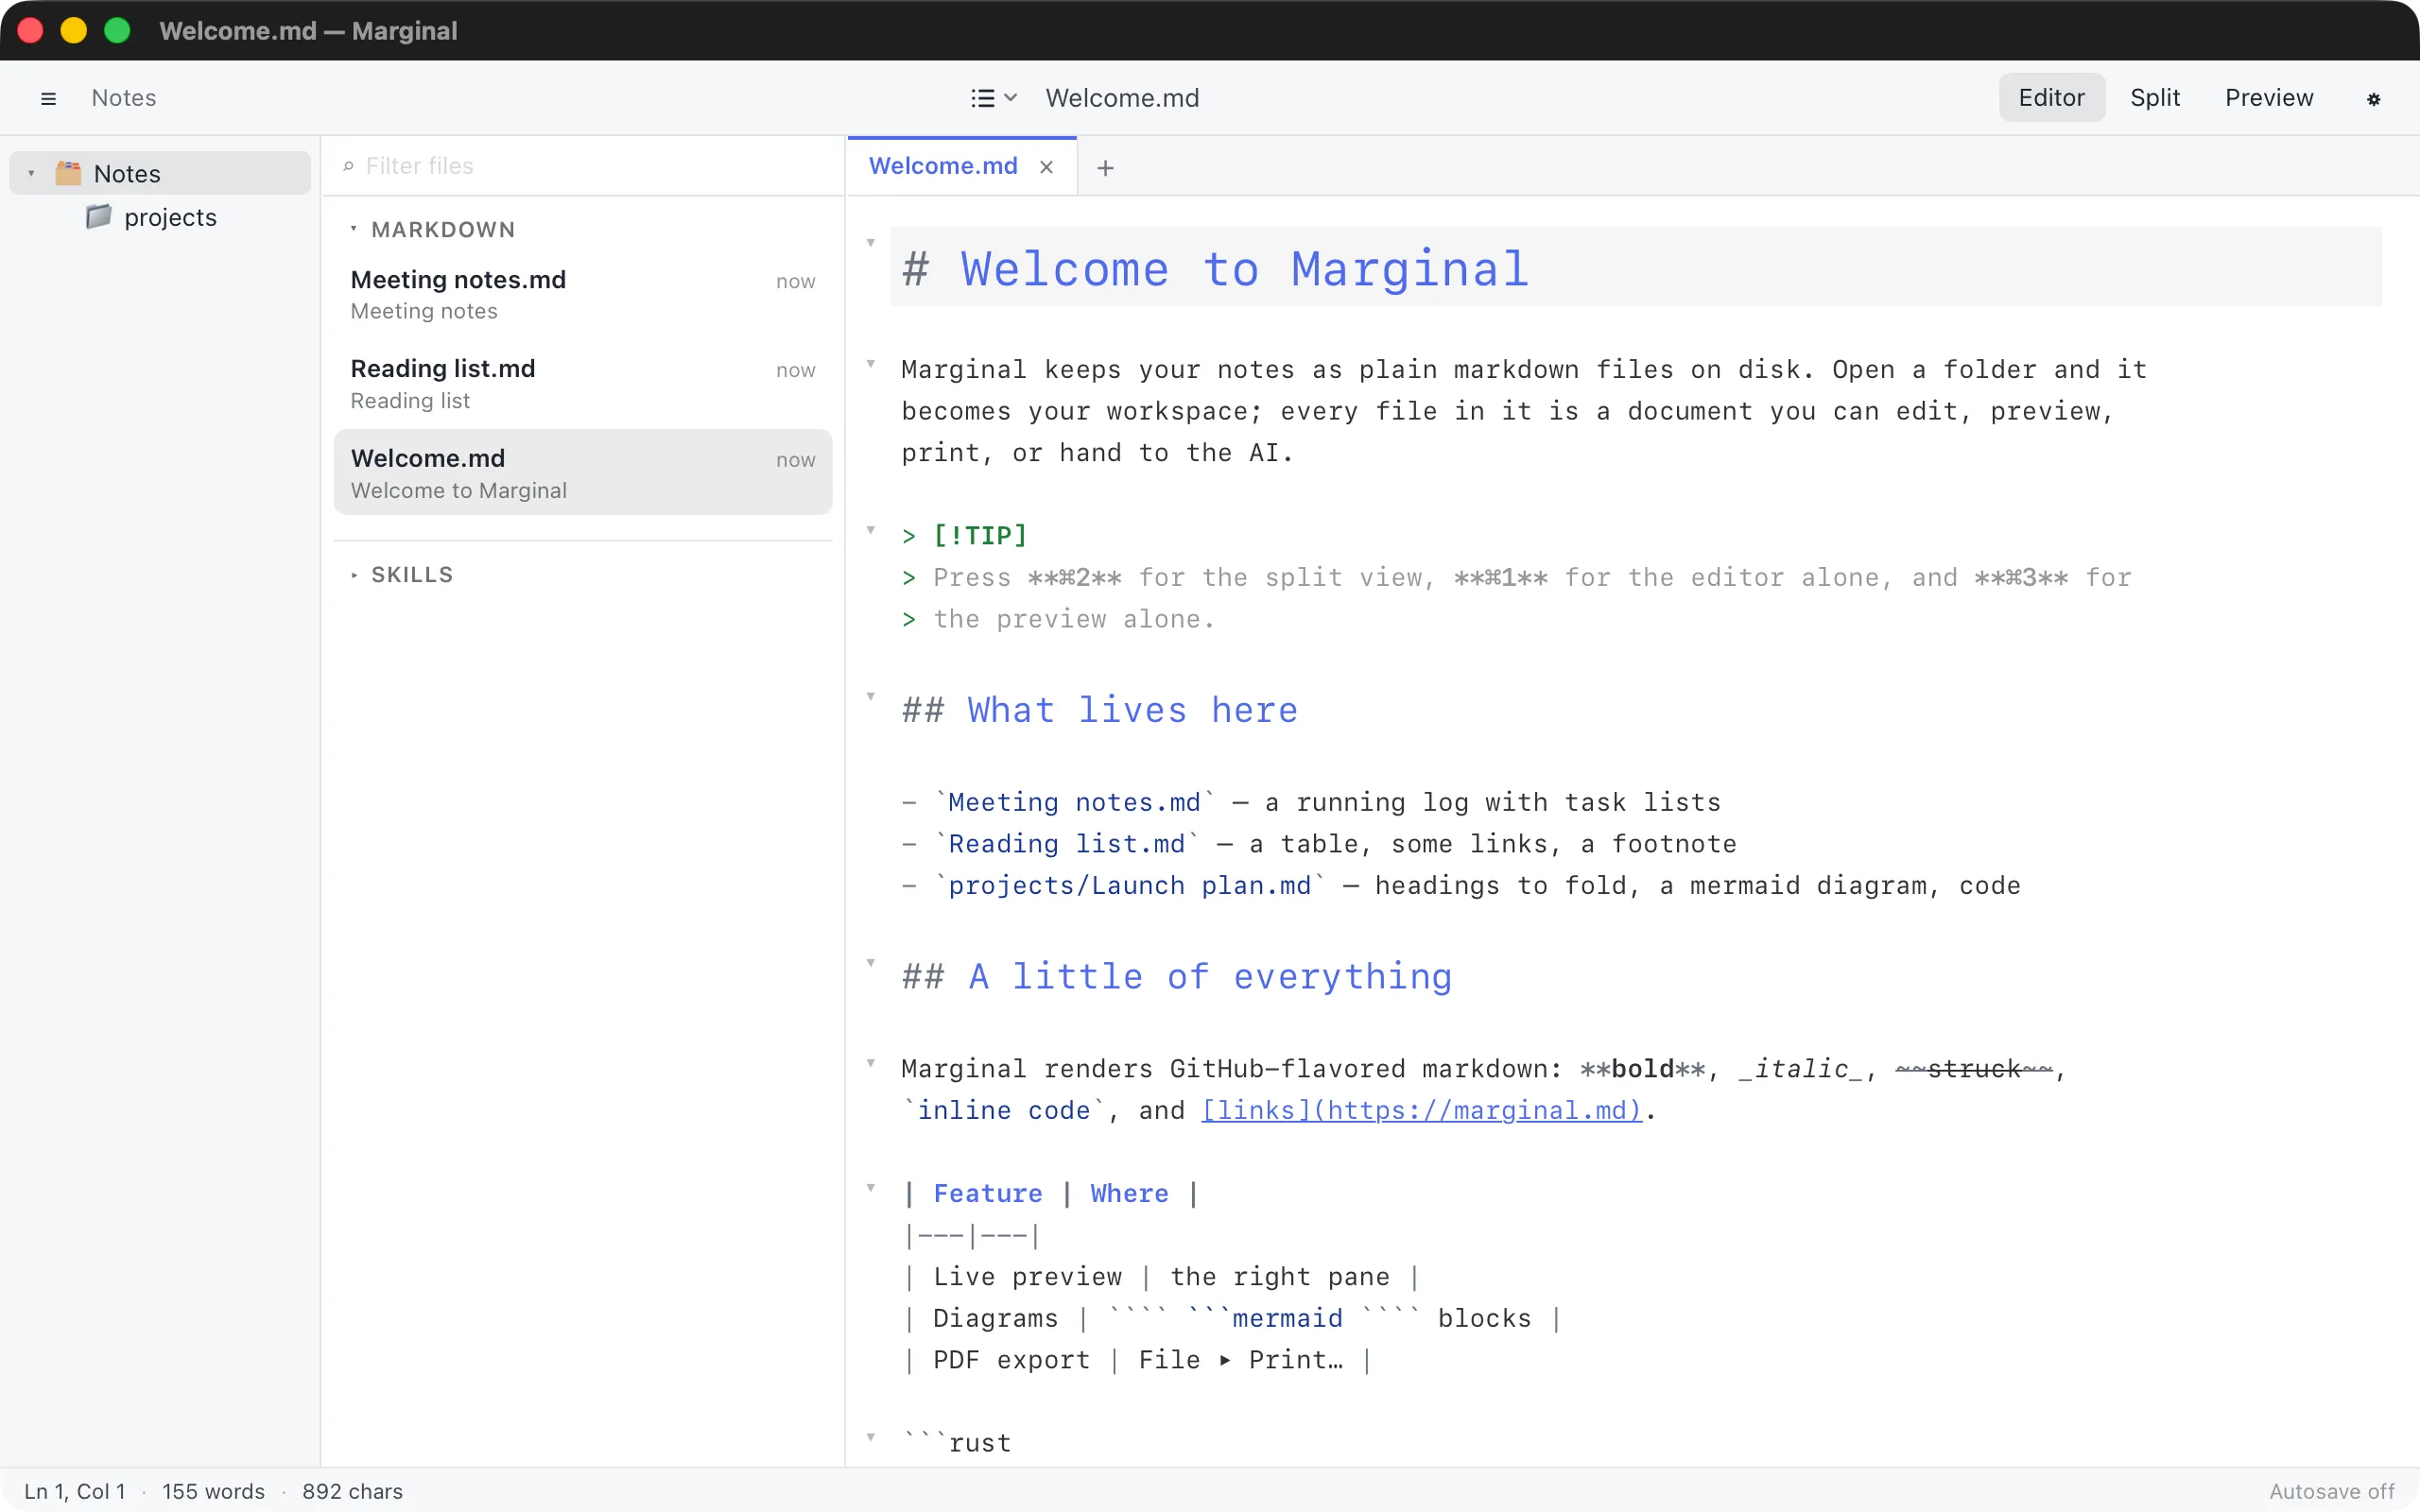Click the Notes breadcrumb label in toolbar
Image resolution: width=2420 pixels, height=1512 pixels.
point(123,98)
